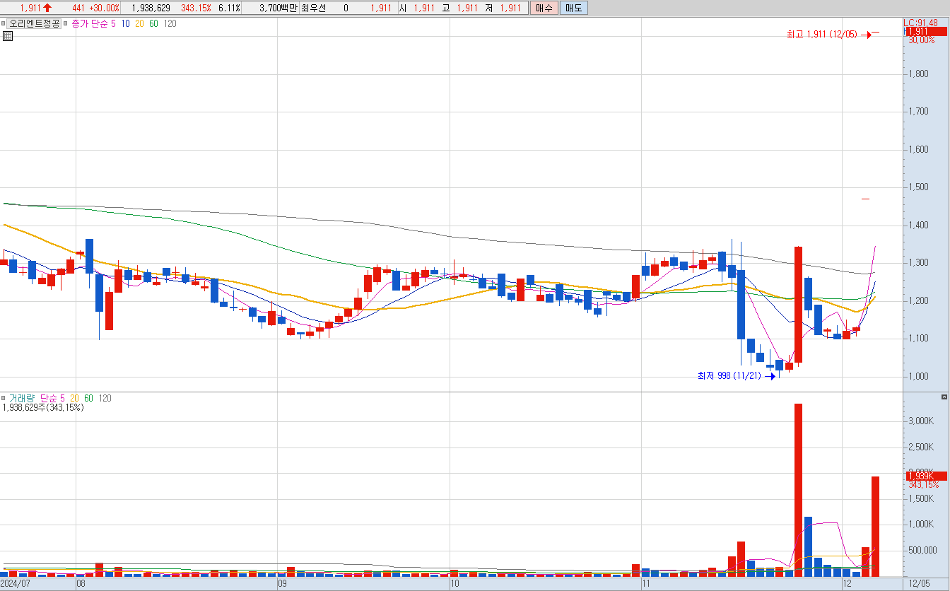Select the volume 20-day average label
The height and width of the screenshot is (591, 950).
[x=75, y=398]
